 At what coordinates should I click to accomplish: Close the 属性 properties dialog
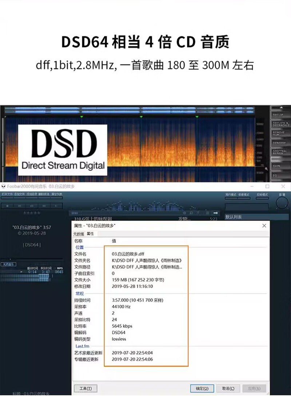tap(264, 226)
